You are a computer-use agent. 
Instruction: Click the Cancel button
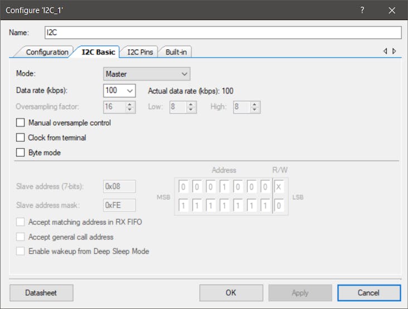pos(368,292)
